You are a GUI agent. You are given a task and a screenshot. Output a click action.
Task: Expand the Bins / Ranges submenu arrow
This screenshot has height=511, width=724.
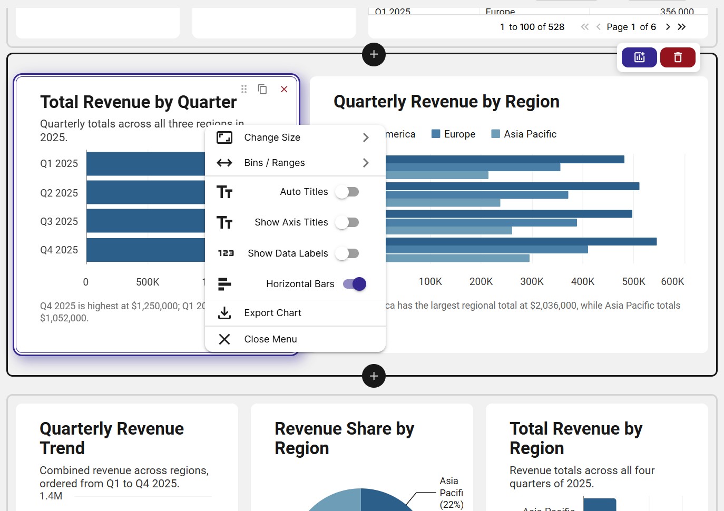pyautogui.click(x=366, y=163)
